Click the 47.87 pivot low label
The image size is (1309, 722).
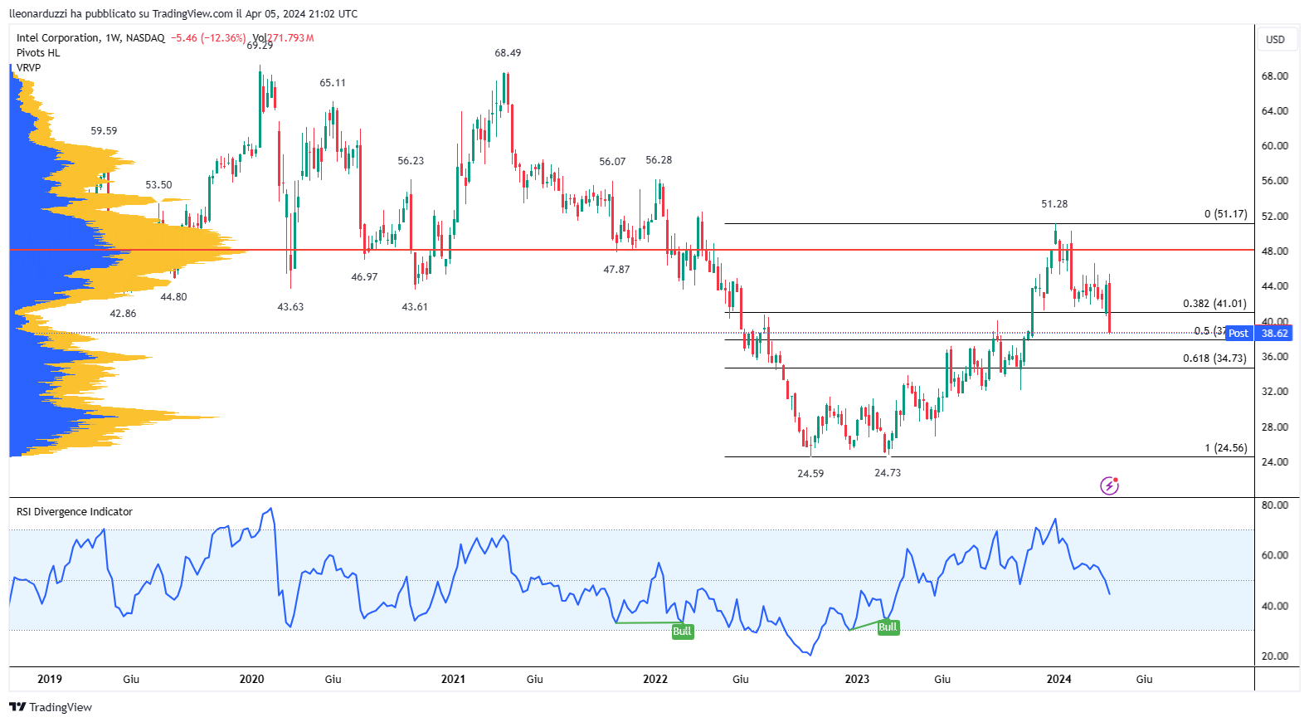point(616,269)
